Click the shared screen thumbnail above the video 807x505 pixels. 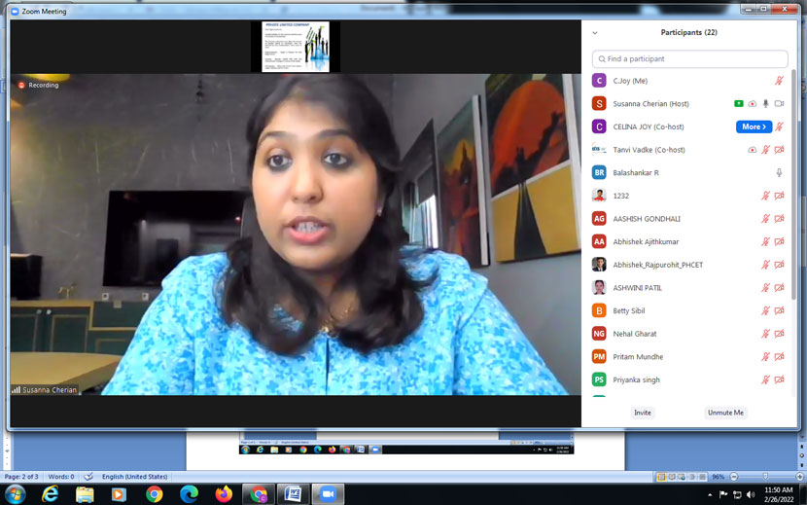click(296, 47)
